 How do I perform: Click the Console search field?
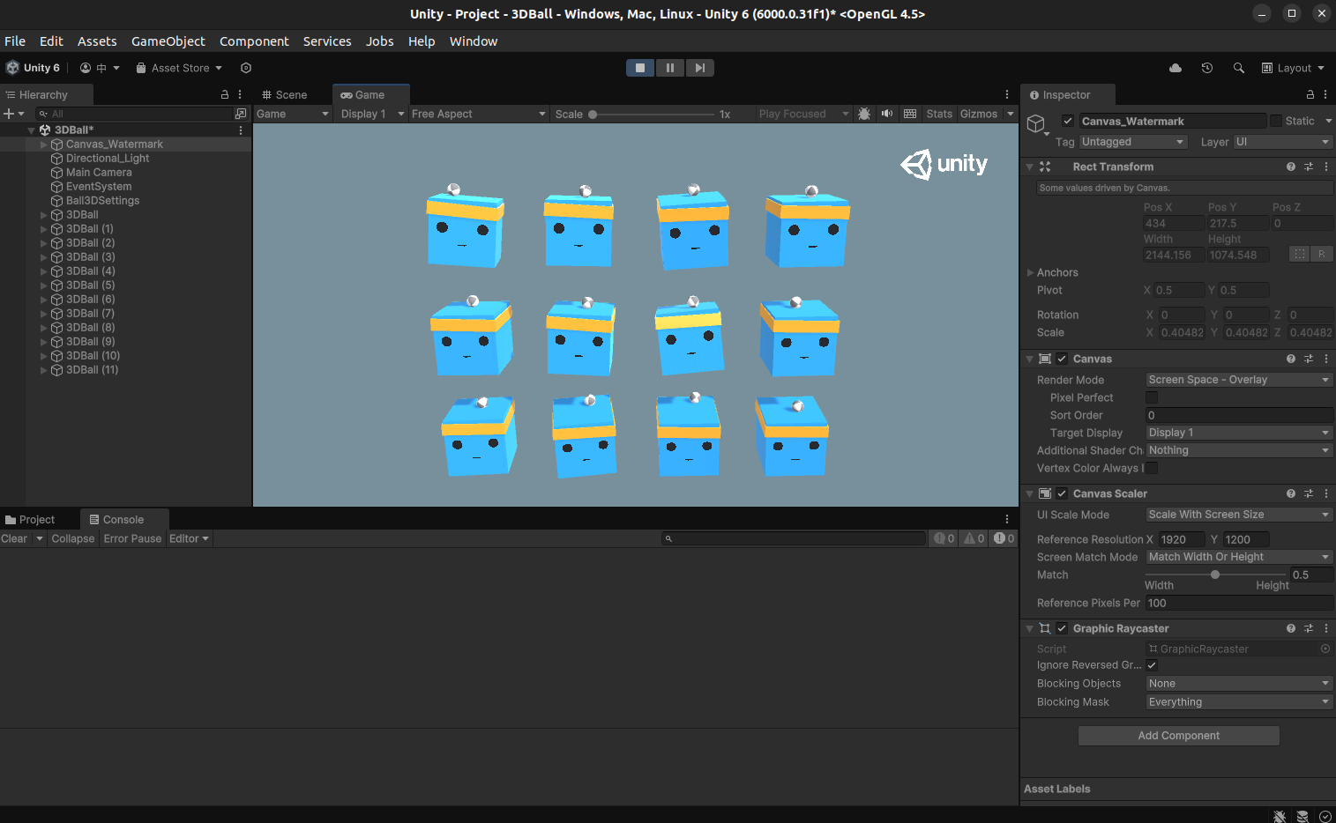[794, 538]
